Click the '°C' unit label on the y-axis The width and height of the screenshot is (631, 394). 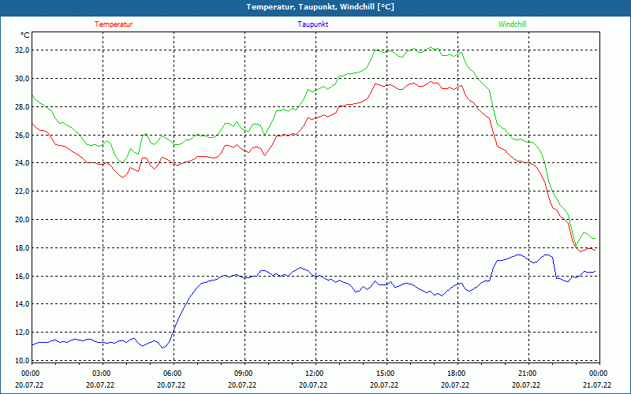pyautogui.click(x=25, y=35)
